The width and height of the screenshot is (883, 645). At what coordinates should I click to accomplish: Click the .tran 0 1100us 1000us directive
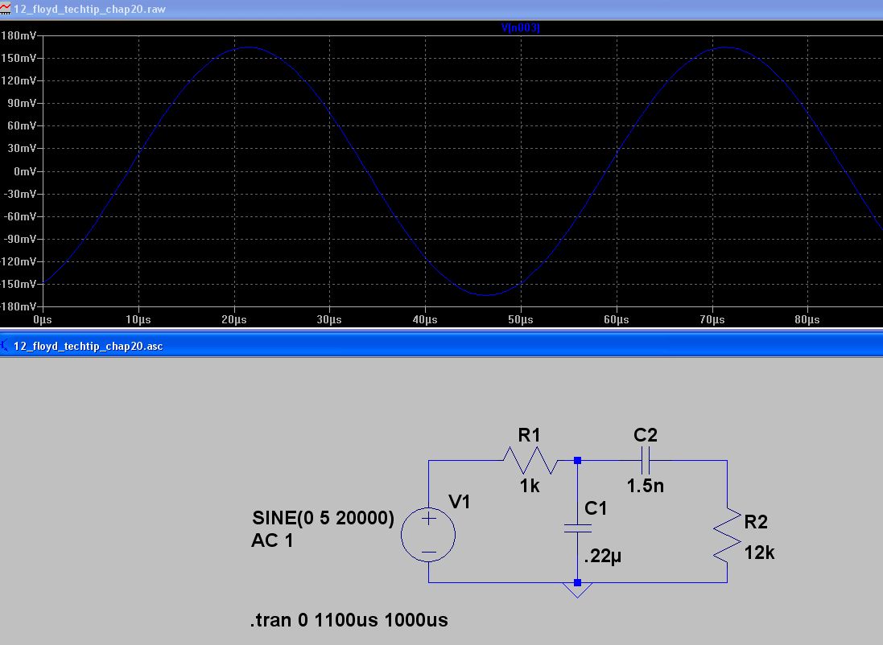click(349, 620)
